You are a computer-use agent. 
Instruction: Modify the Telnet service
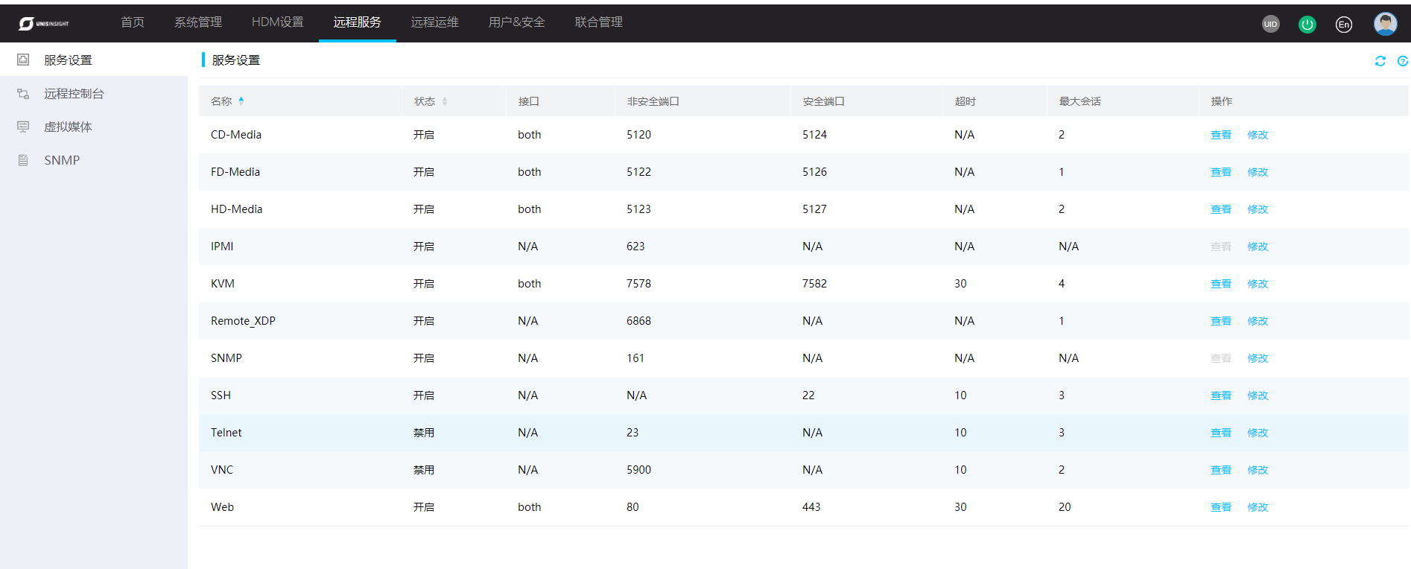[1258, 433]
